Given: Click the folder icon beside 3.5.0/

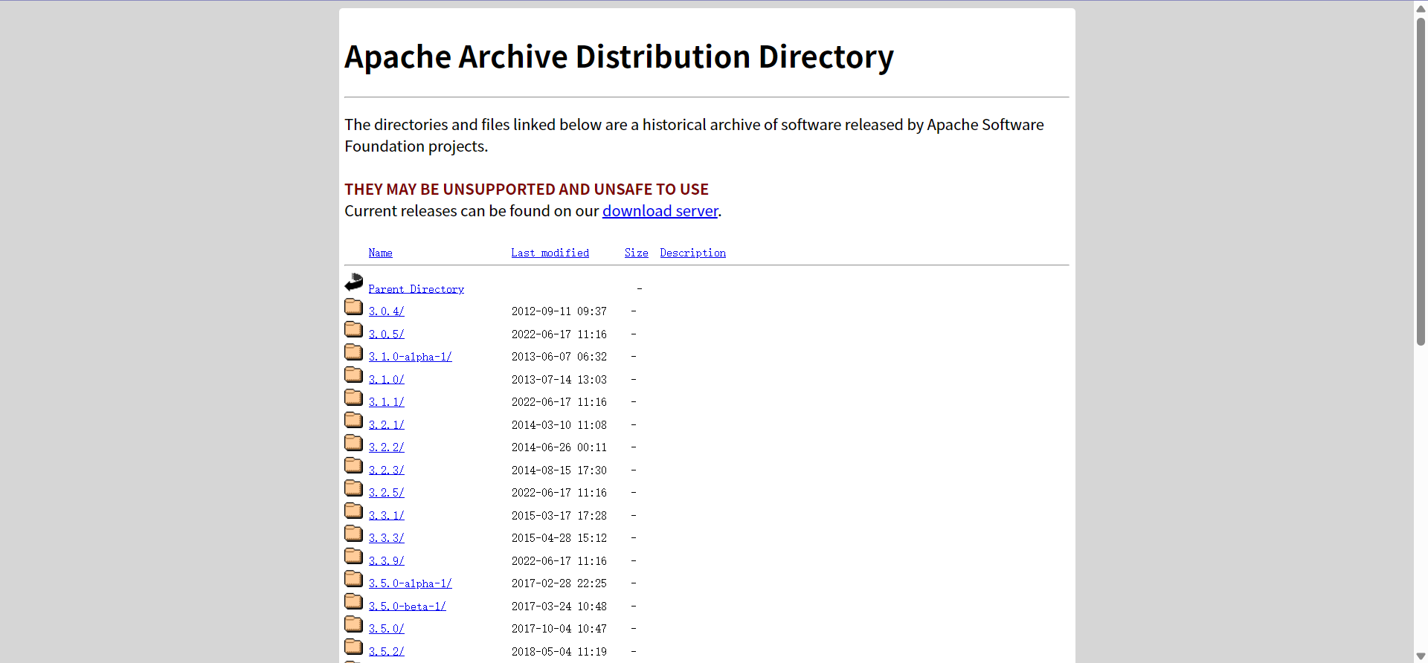Looking at the screenshot, I should pyautogui.click(x=354, y=624).
